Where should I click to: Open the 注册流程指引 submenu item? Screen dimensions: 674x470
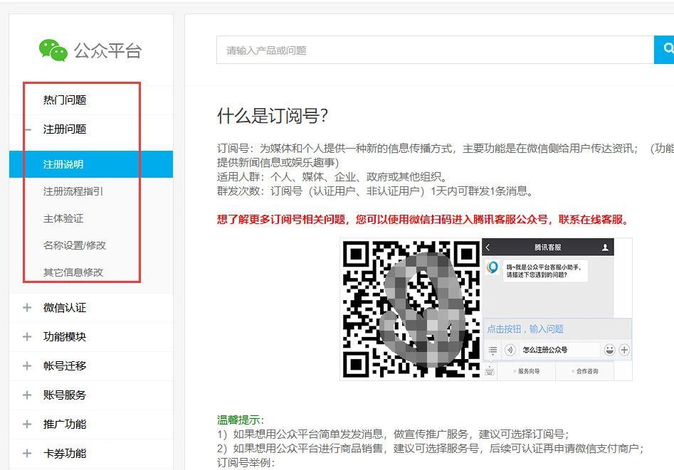click(73, 191)
